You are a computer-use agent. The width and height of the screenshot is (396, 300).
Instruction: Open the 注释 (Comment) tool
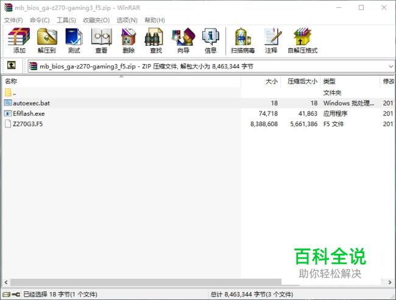tap(272, 41)
